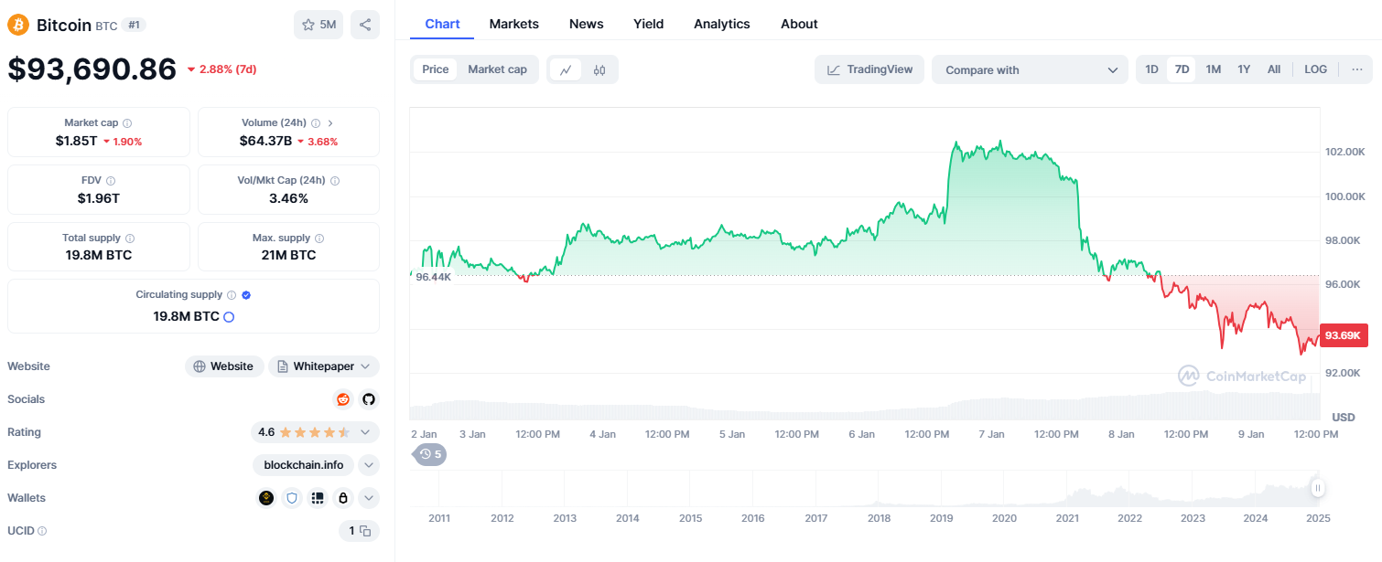Click the circulating supply progress circle icon
Image resolution: width=1382 pixels, height=562 pixels.
[x=229, y=316]
